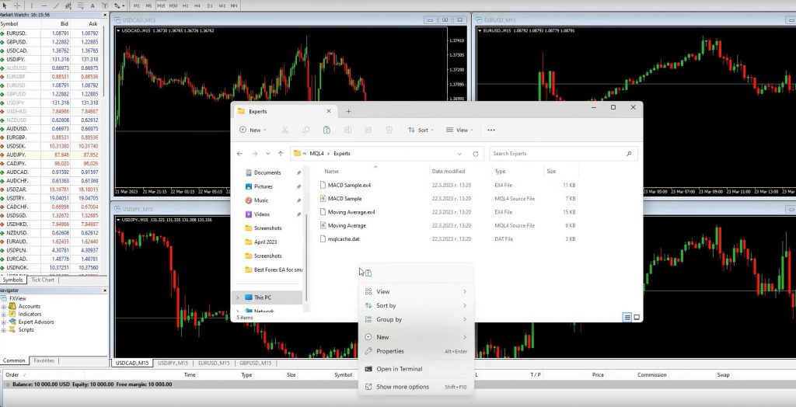Click the Share icon in Explorer toolbar
The width and height of the screenshot is (796, 407).
[368, 130]
